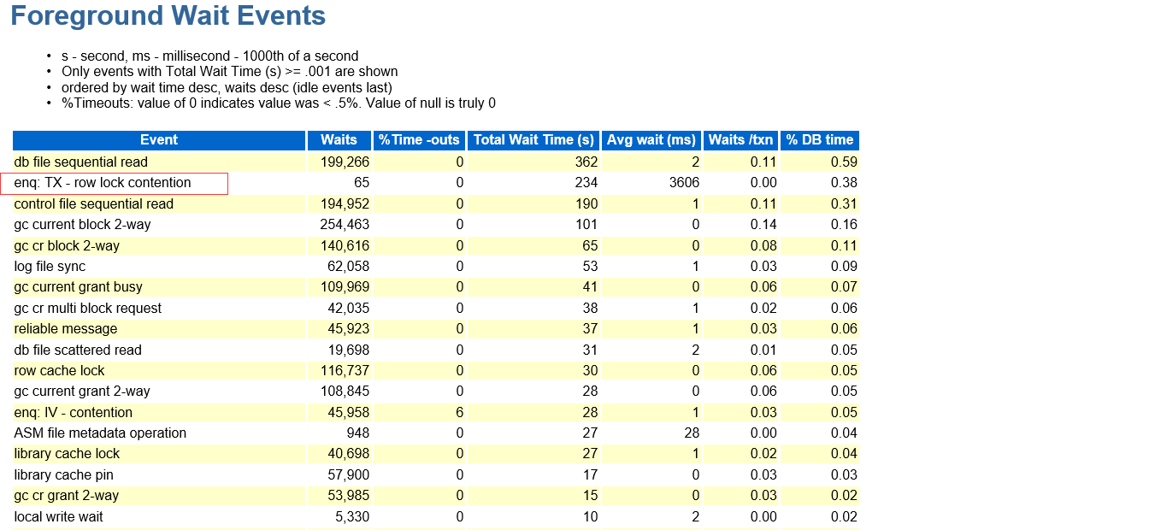Click the row cache lock event
The width and height of the screenshot is (1161, 530).
(x=59, y=371)
